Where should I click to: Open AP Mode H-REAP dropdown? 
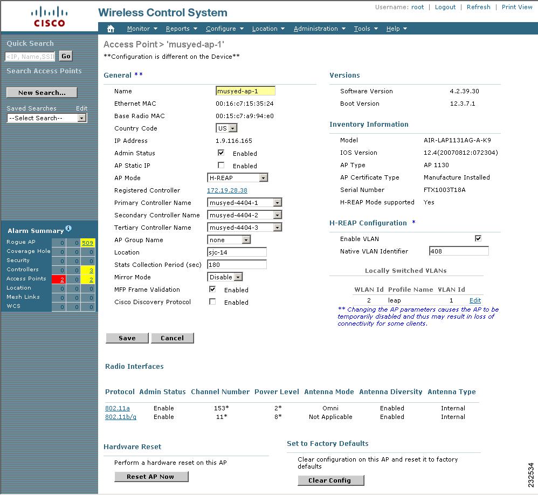click(x=237, y=177)
